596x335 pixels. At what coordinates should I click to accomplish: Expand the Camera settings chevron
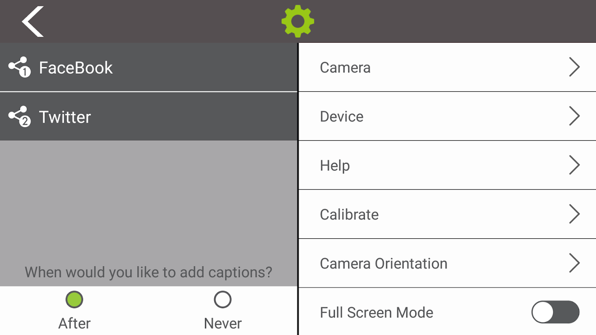[x=574, y=67]
